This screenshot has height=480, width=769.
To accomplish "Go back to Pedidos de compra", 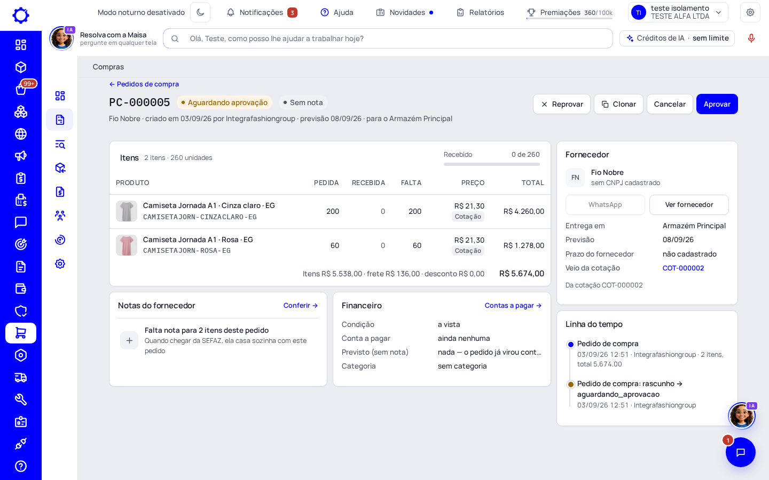I will [x=144, y=84].
